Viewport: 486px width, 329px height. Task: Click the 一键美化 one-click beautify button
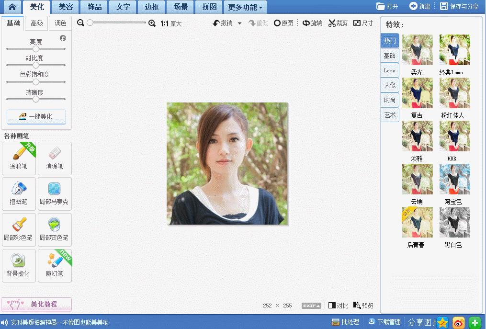tap(36, 116)
